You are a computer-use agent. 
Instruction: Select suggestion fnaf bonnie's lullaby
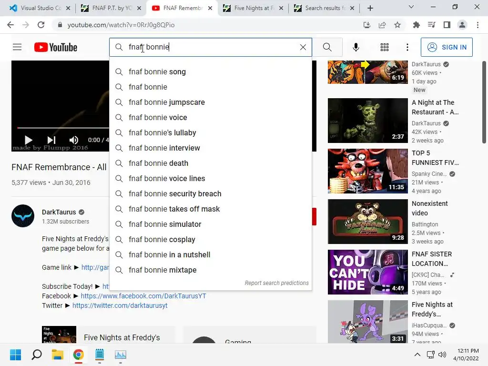pos(210,132)
